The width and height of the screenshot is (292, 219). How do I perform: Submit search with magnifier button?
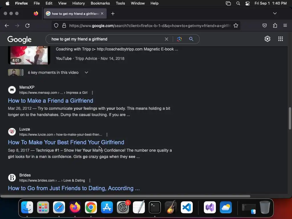coord(191,39)
